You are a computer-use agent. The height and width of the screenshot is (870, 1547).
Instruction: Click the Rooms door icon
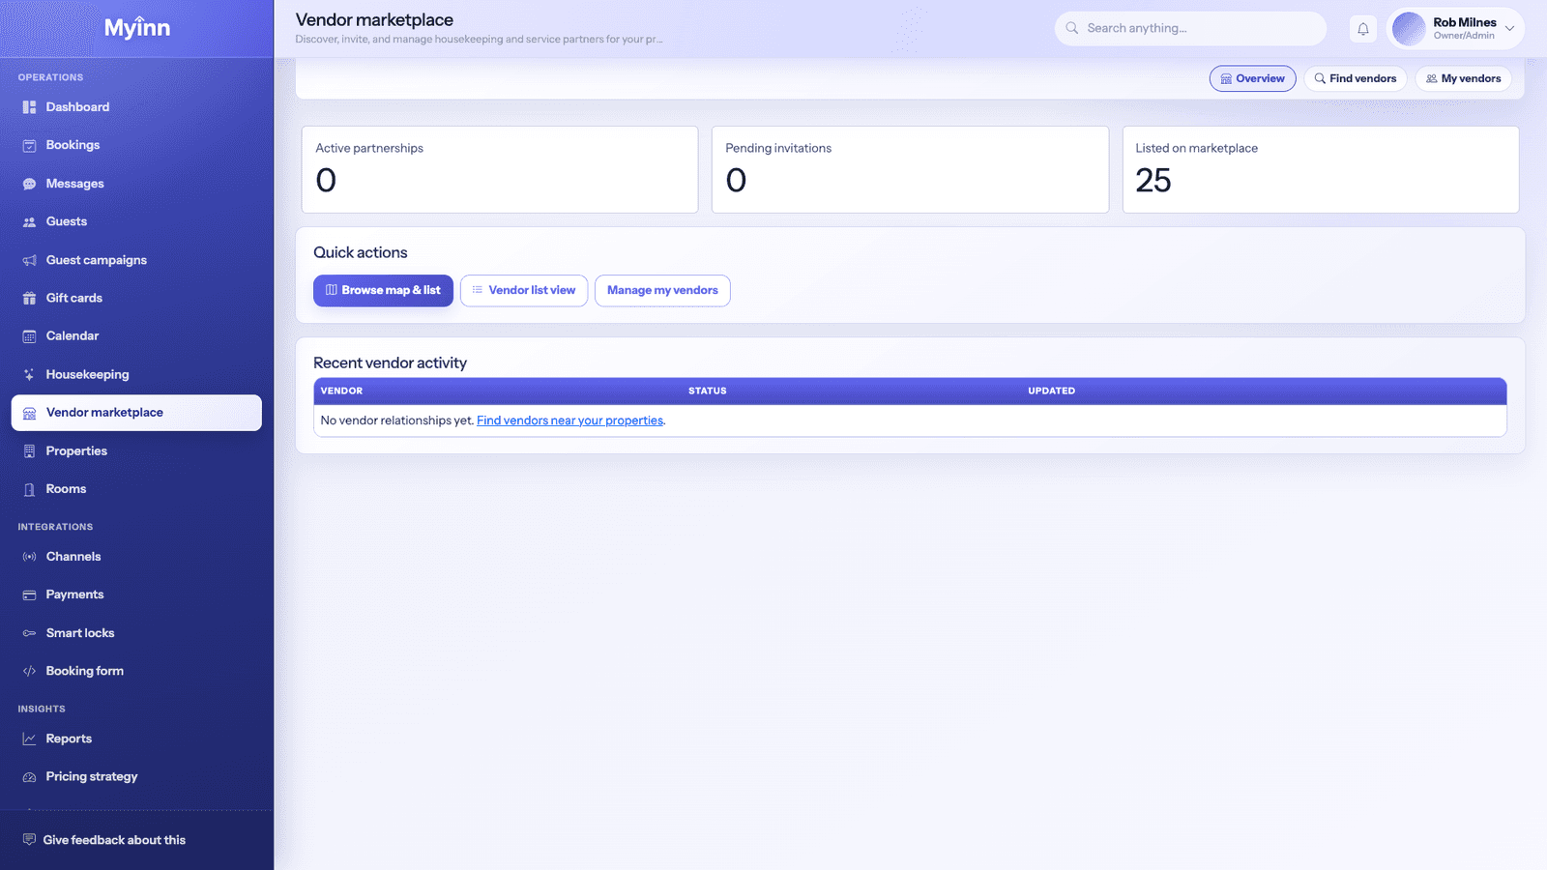(x=29, y=489)
